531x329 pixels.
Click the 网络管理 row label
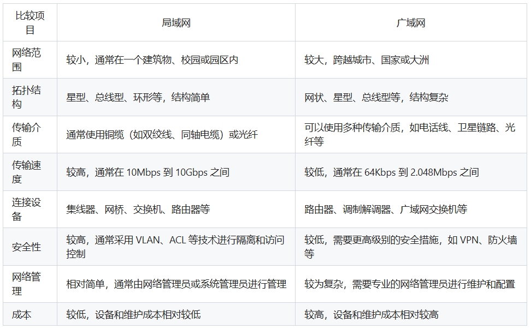[x=30, y=284]
